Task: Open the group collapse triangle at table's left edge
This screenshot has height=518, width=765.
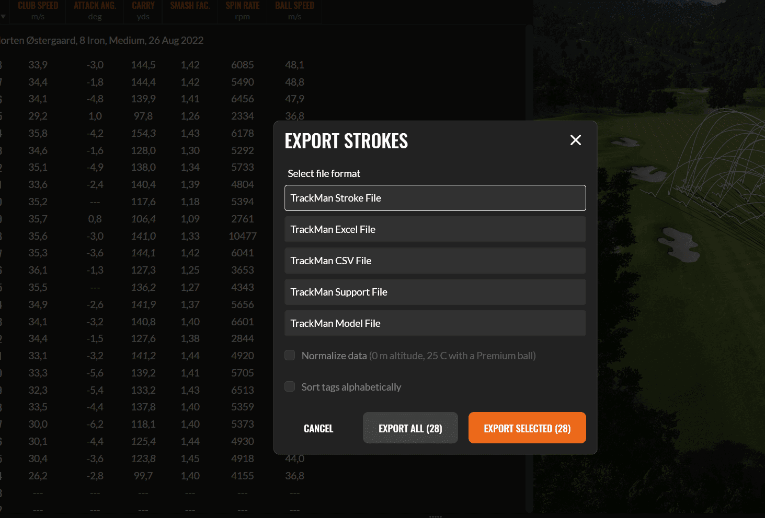Action: click(x=4, y=16)
